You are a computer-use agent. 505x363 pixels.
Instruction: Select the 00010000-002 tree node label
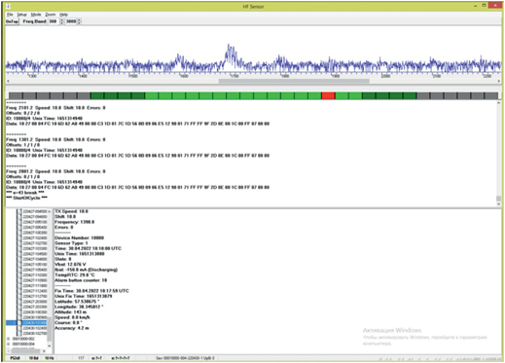pos(23,339)
